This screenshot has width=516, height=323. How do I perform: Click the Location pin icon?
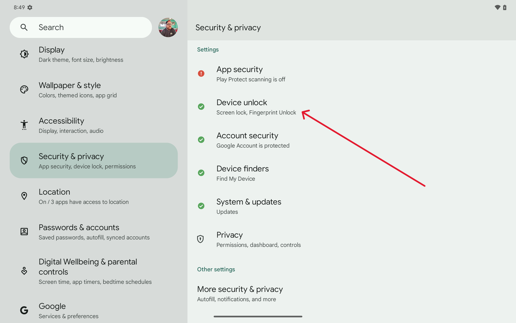coord(24,196)
